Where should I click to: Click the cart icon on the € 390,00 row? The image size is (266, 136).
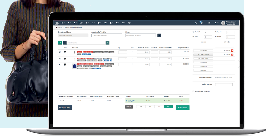click(x=65, y=64)
